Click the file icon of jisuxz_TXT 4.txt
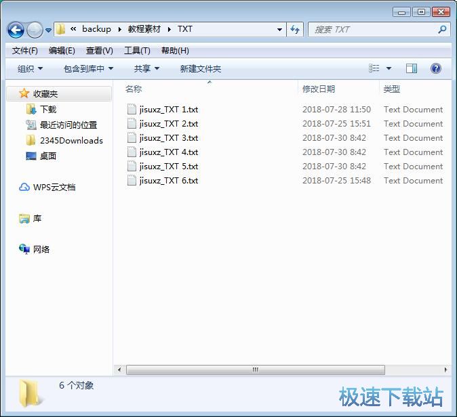This screenshot has width=457, height=417. coord(132,152)
